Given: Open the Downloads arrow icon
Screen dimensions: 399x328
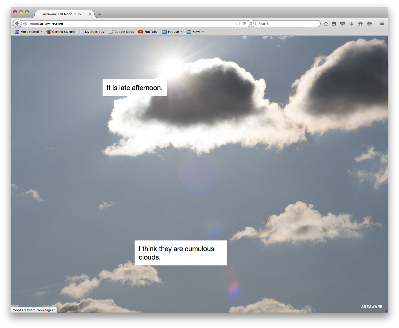Looking at the screenshot, I should pos(352,24).
